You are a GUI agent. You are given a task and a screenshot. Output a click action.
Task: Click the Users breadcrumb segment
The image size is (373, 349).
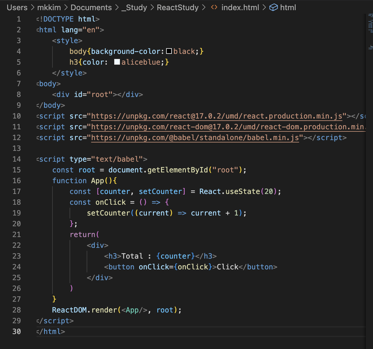[x=17, y=7]
